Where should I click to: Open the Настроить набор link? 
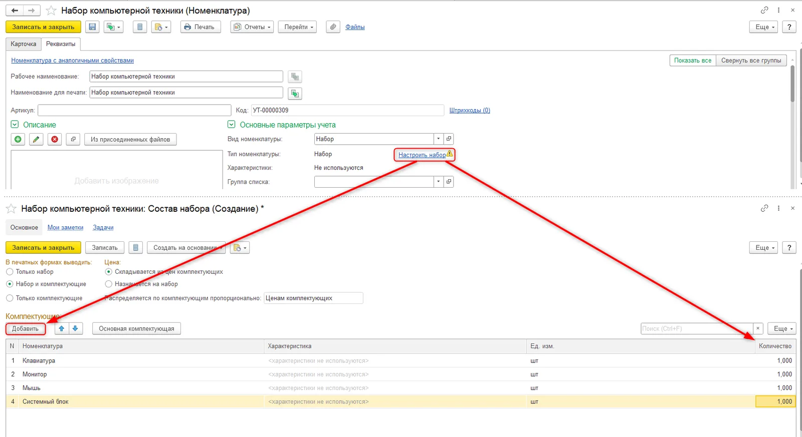point(422,155)
